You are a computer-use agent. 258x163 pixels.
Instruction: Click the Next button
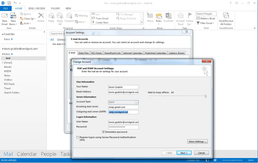tap(184, 153)
